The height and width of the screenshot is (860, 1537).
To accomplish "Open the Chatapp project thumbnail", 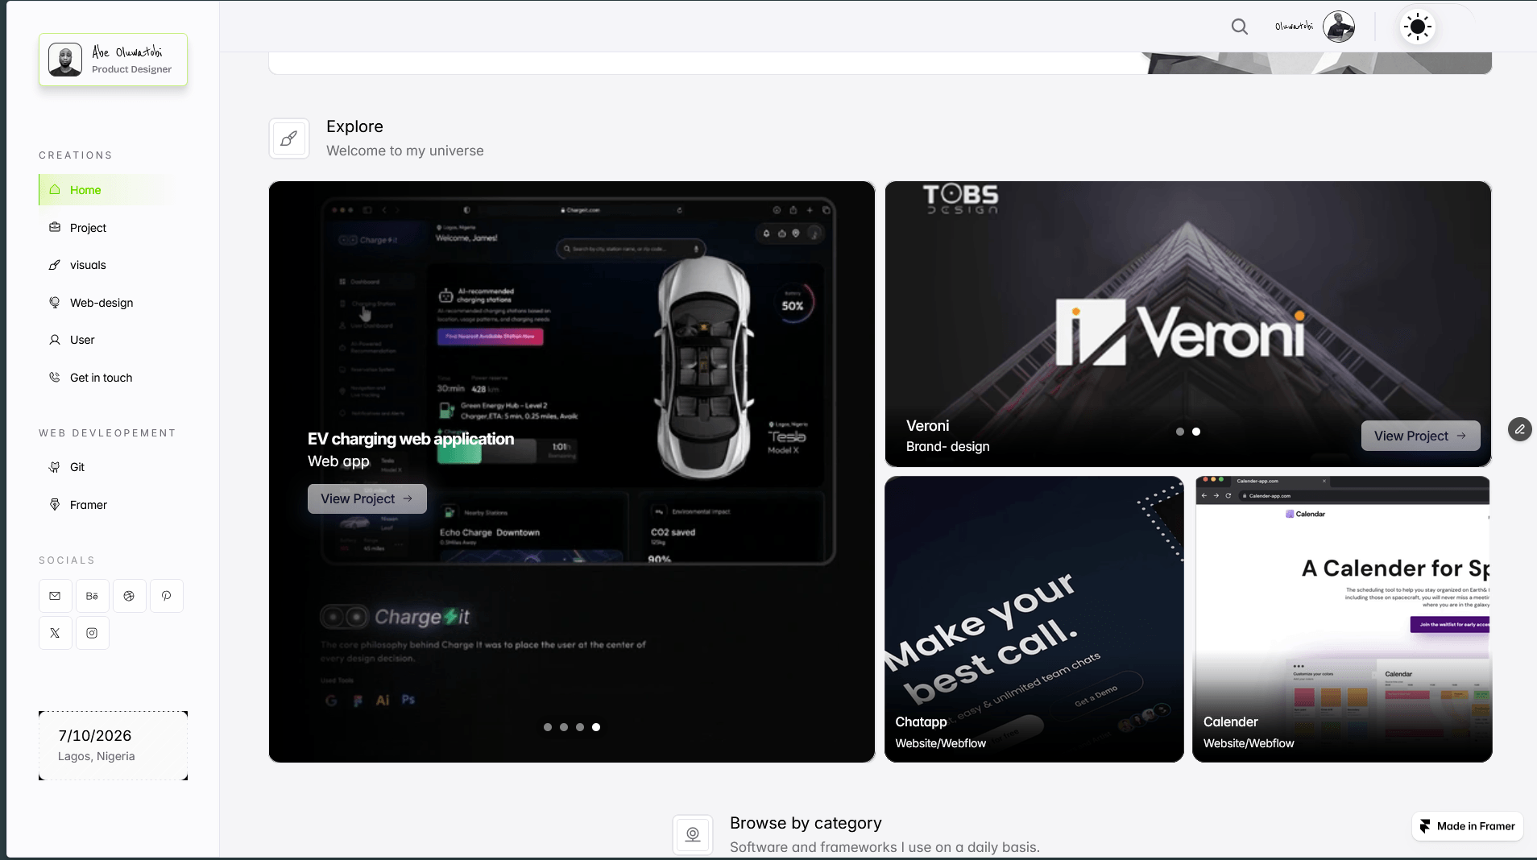I will [x=1034, y=619].
